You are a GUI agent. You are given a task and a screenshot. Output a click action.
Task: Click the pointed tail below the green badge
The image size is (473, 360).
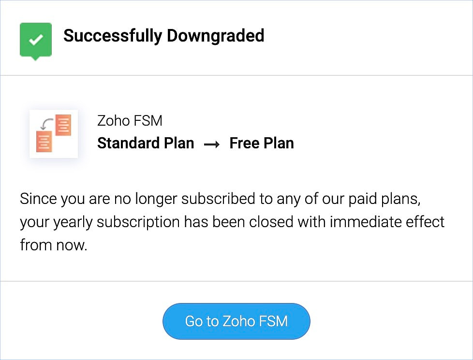pos(35,58)
